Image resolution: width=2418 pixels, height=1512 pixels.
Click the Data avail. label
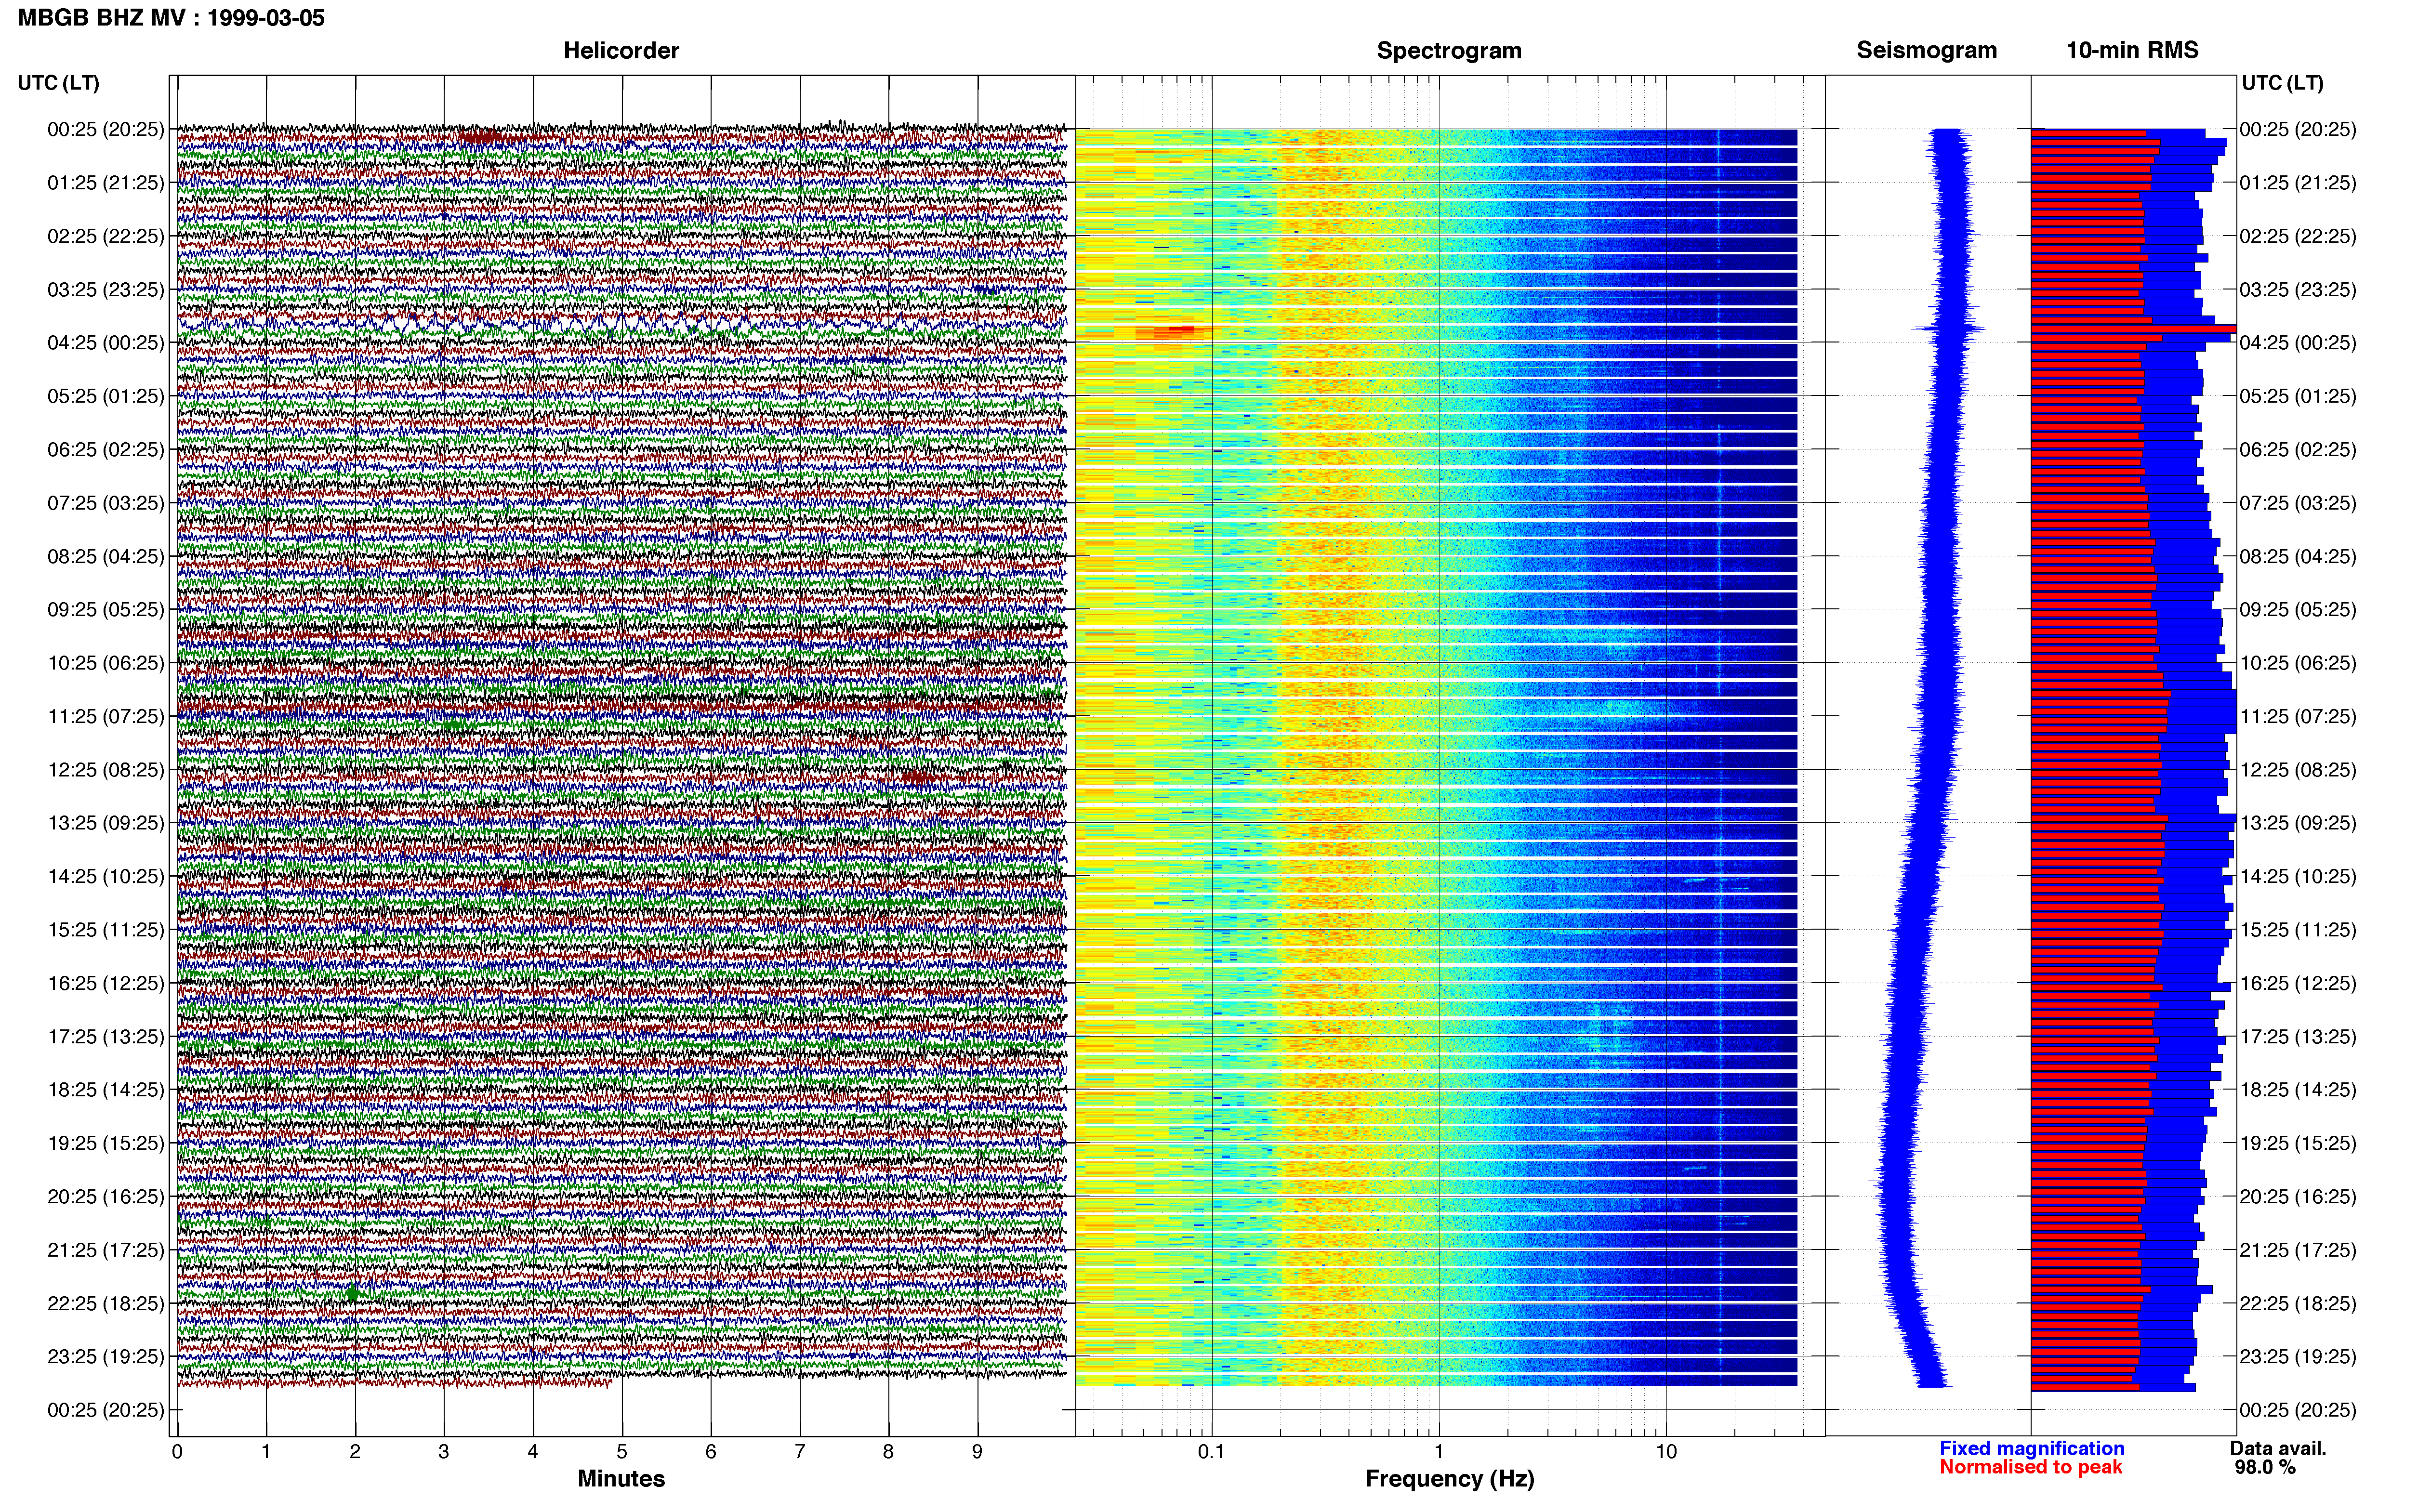pyautogui.click(x=2278, y=1448)
